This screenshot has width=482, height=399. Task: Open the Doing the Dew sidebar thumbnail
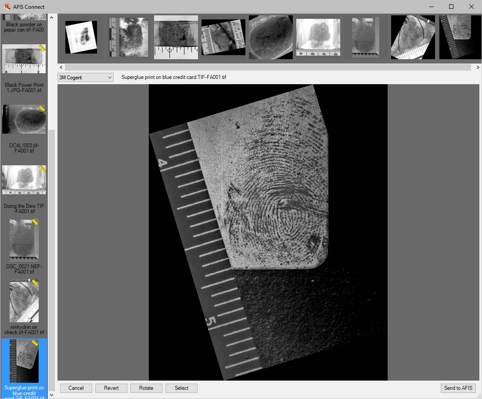point(24,180)
